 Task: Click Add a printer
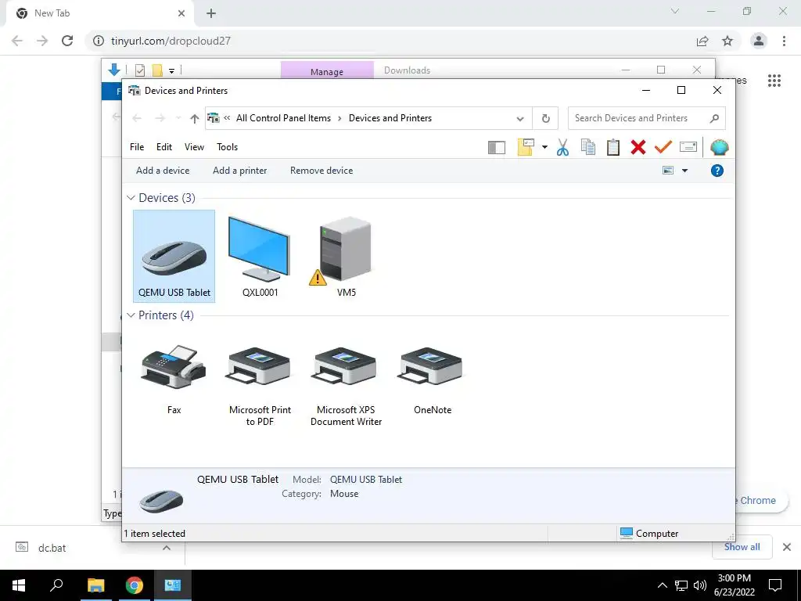pos(239,171)
